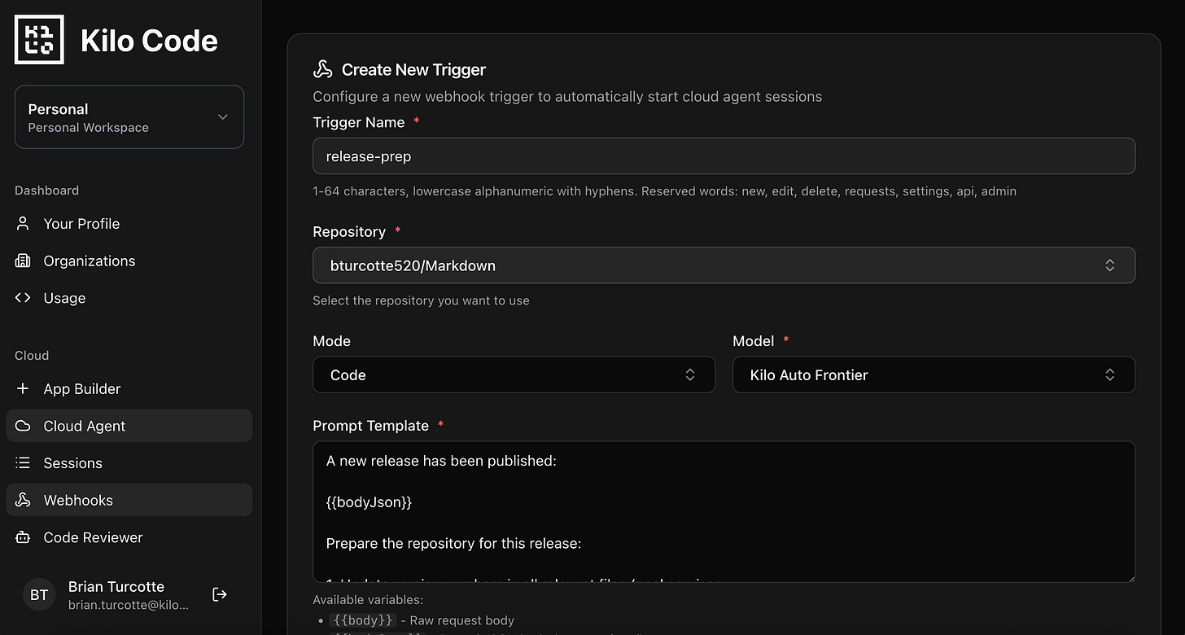This screenshot has width=1185, height=635.
Task: Click the Mode dropdown arrows
Action: [690, 374]
